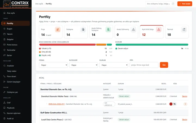Click the Teminat card bank icon
Screen dimensions: 196x123
[184, 30]
